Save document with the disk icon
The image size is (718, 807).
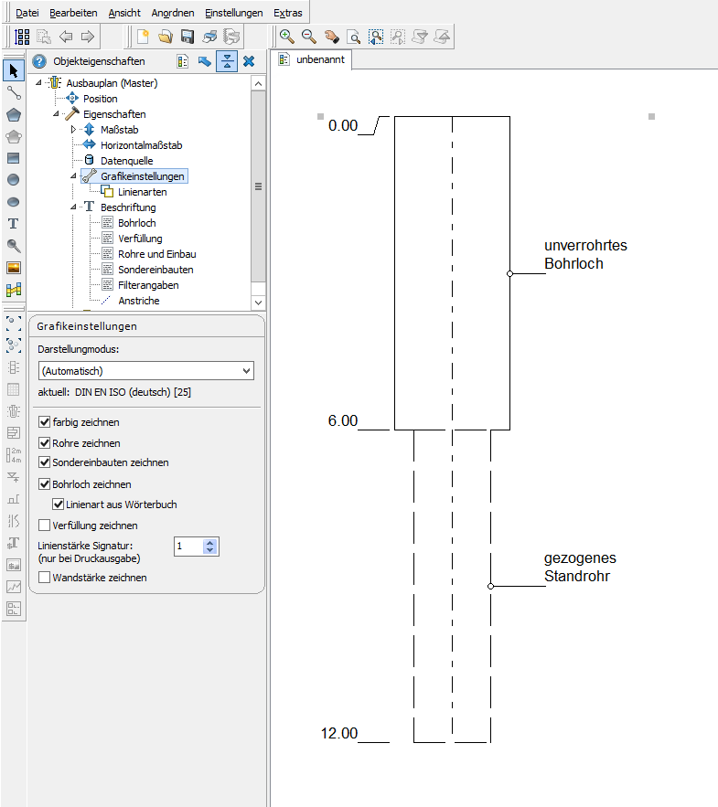(x=187, y=37)
